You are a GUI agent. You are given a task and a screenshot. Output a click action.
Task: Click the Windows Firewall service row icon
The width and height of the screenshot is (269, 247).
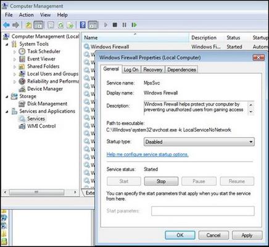tap(87, 47)
